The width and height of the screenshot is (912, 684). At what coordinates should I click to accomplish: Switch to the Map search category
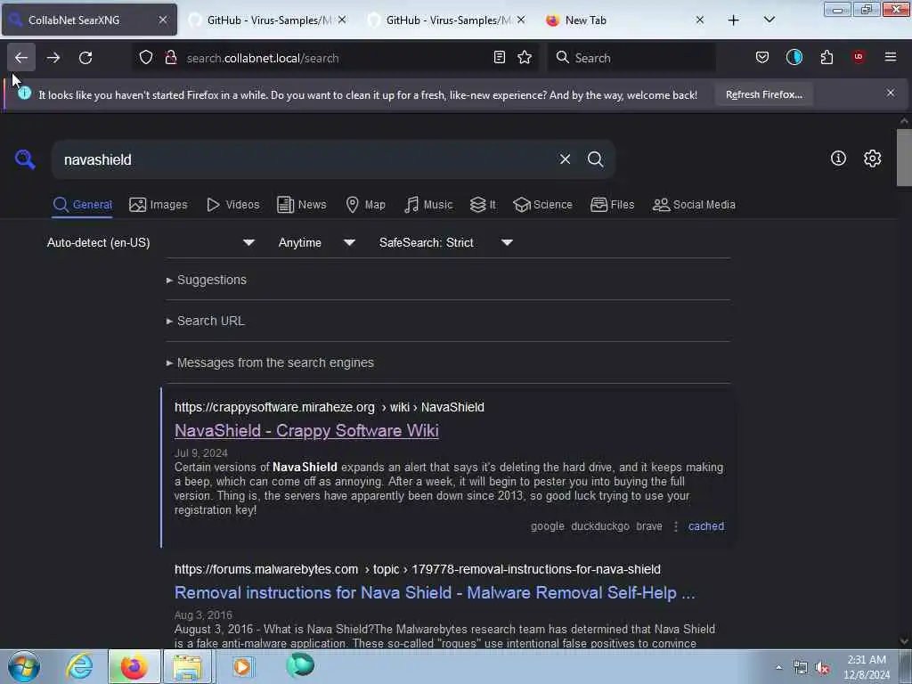tap(365, 205)
